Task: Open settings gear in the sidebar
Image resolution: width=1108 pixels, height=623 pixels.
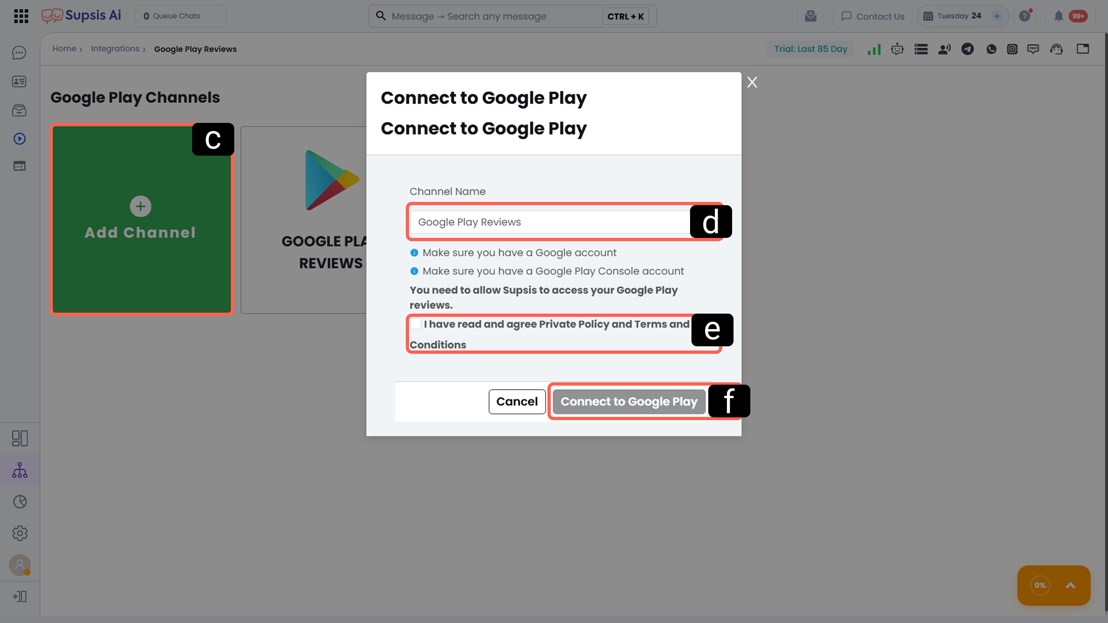Action: (20, 533)
